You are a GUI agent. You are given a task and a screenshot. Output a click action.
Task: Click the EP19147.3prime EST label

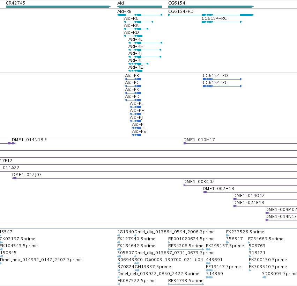click(223, 267)
